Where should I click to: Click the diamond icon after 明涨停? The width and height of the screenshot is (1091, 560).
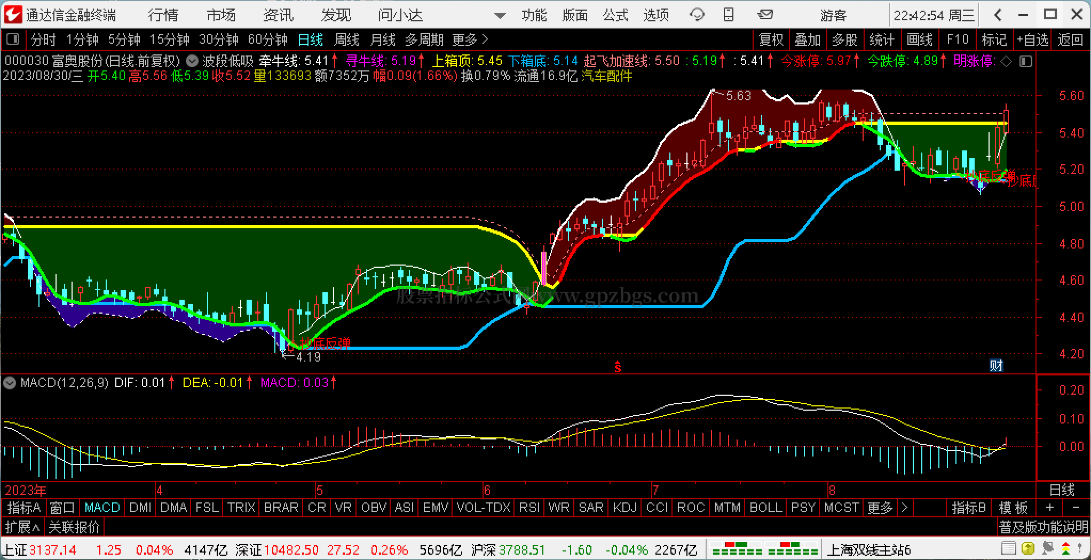tap(1006, 61)
